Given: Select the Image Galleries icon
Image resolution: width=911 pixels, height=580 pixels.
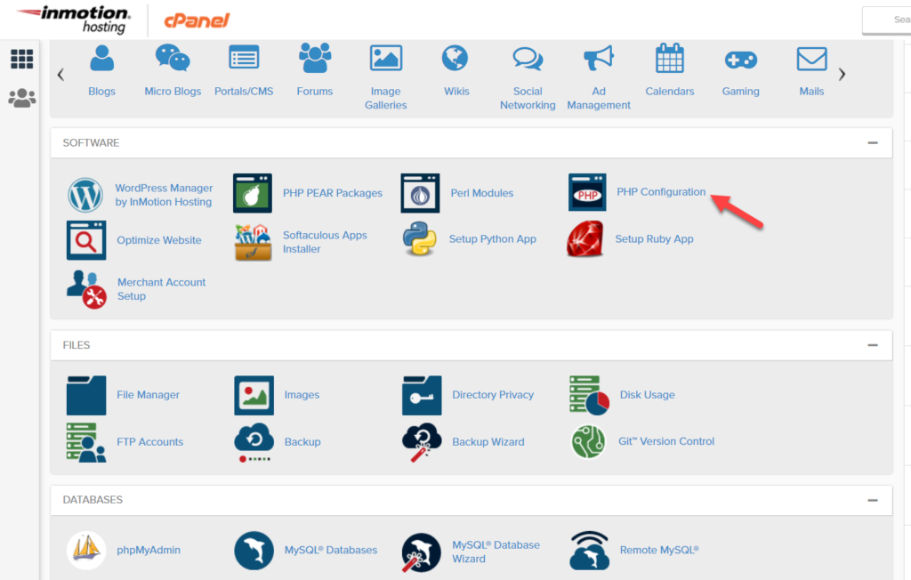Looking at the screenshot, I should pyautogui.click(x=386, y=58).
